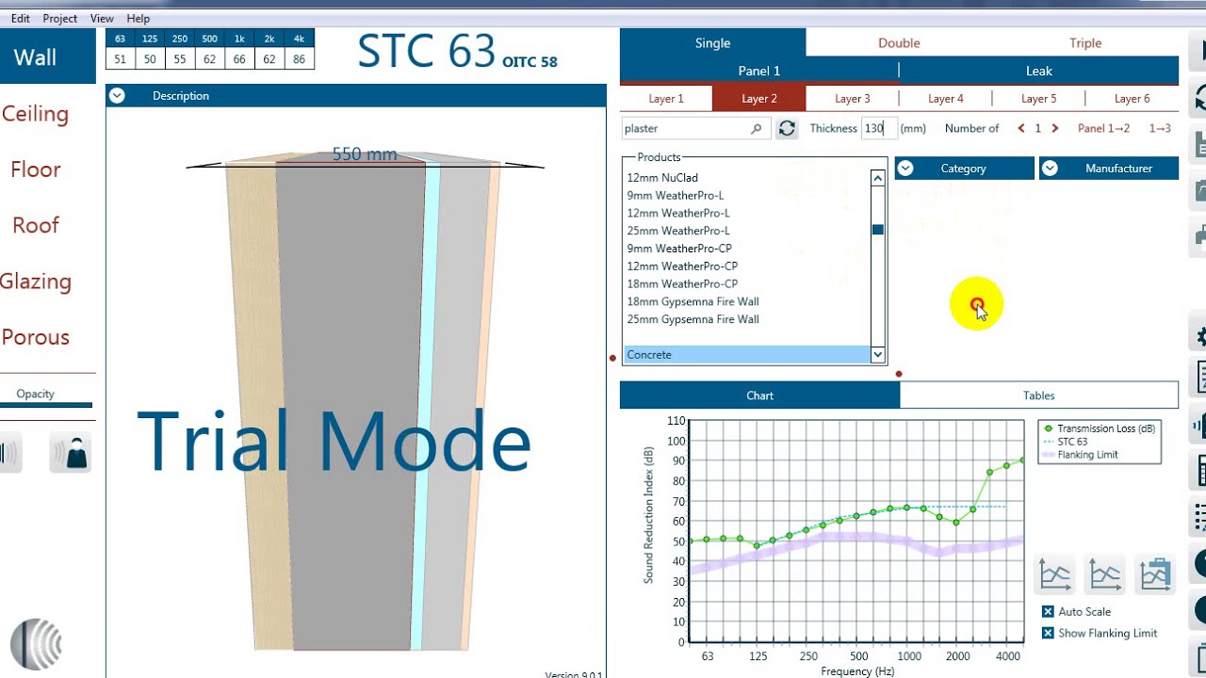Open the Help menu
The height and width of the screenshot is (678, 1206).
point(139,18)
